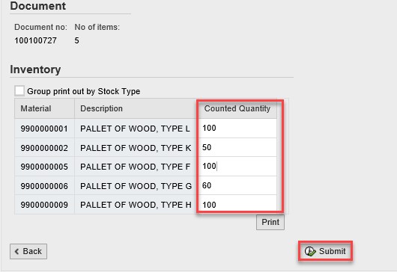
Task: Enable Group print out by Stock Type
Action: coord(19,90)
